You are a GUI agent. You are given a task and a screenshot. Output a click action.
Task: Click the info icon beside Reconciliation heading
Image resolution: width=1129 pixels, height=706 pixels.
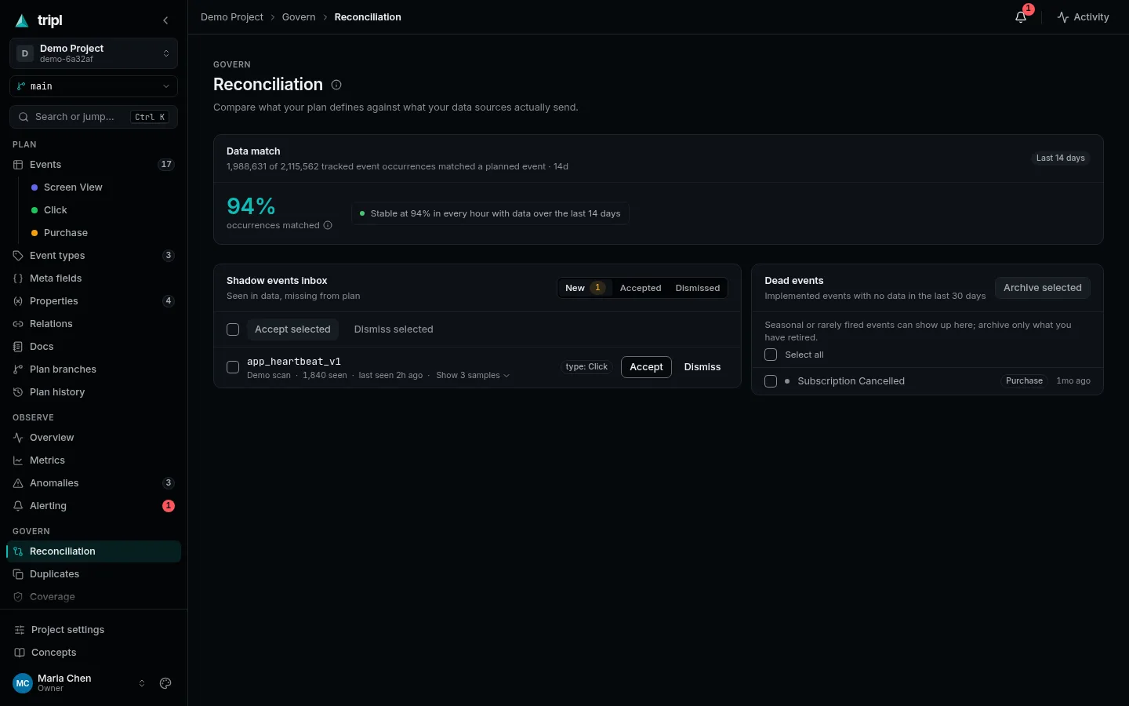(x=336, y=85)
